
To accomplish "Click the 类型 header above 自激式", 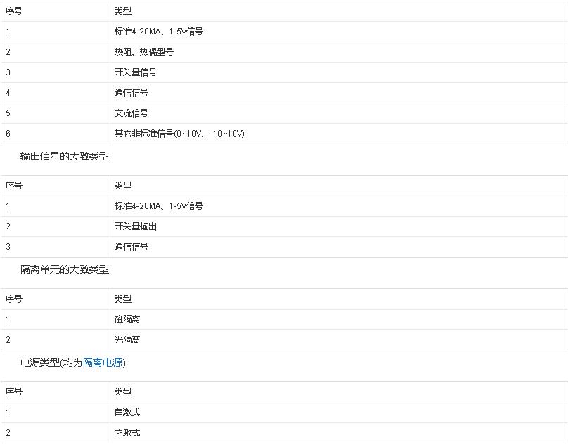I will [x=122, y=392].
